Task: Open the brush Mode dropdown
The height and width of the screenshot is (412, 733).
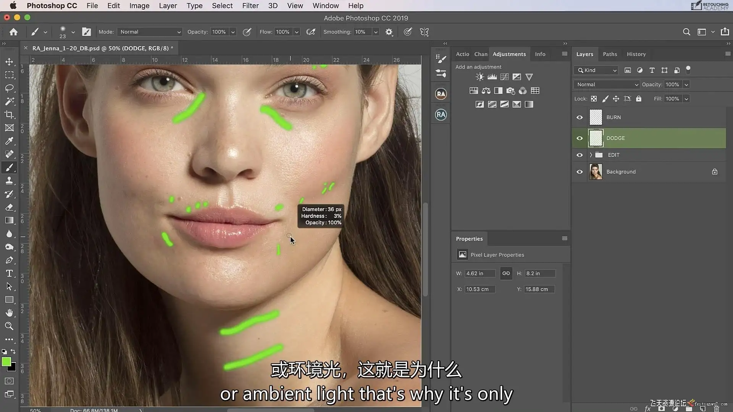Action: point(149,32)
